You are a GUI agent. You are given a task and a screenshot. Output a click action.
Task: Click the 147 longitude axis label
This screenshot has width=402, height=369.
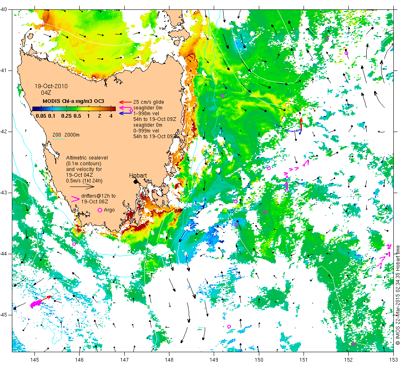click(x=124, y=360)
